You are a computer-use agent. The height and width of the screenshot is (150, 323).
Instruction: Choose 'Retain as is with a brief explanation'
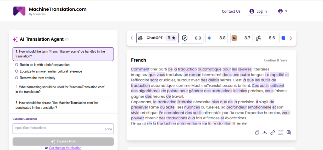point(43,65)
